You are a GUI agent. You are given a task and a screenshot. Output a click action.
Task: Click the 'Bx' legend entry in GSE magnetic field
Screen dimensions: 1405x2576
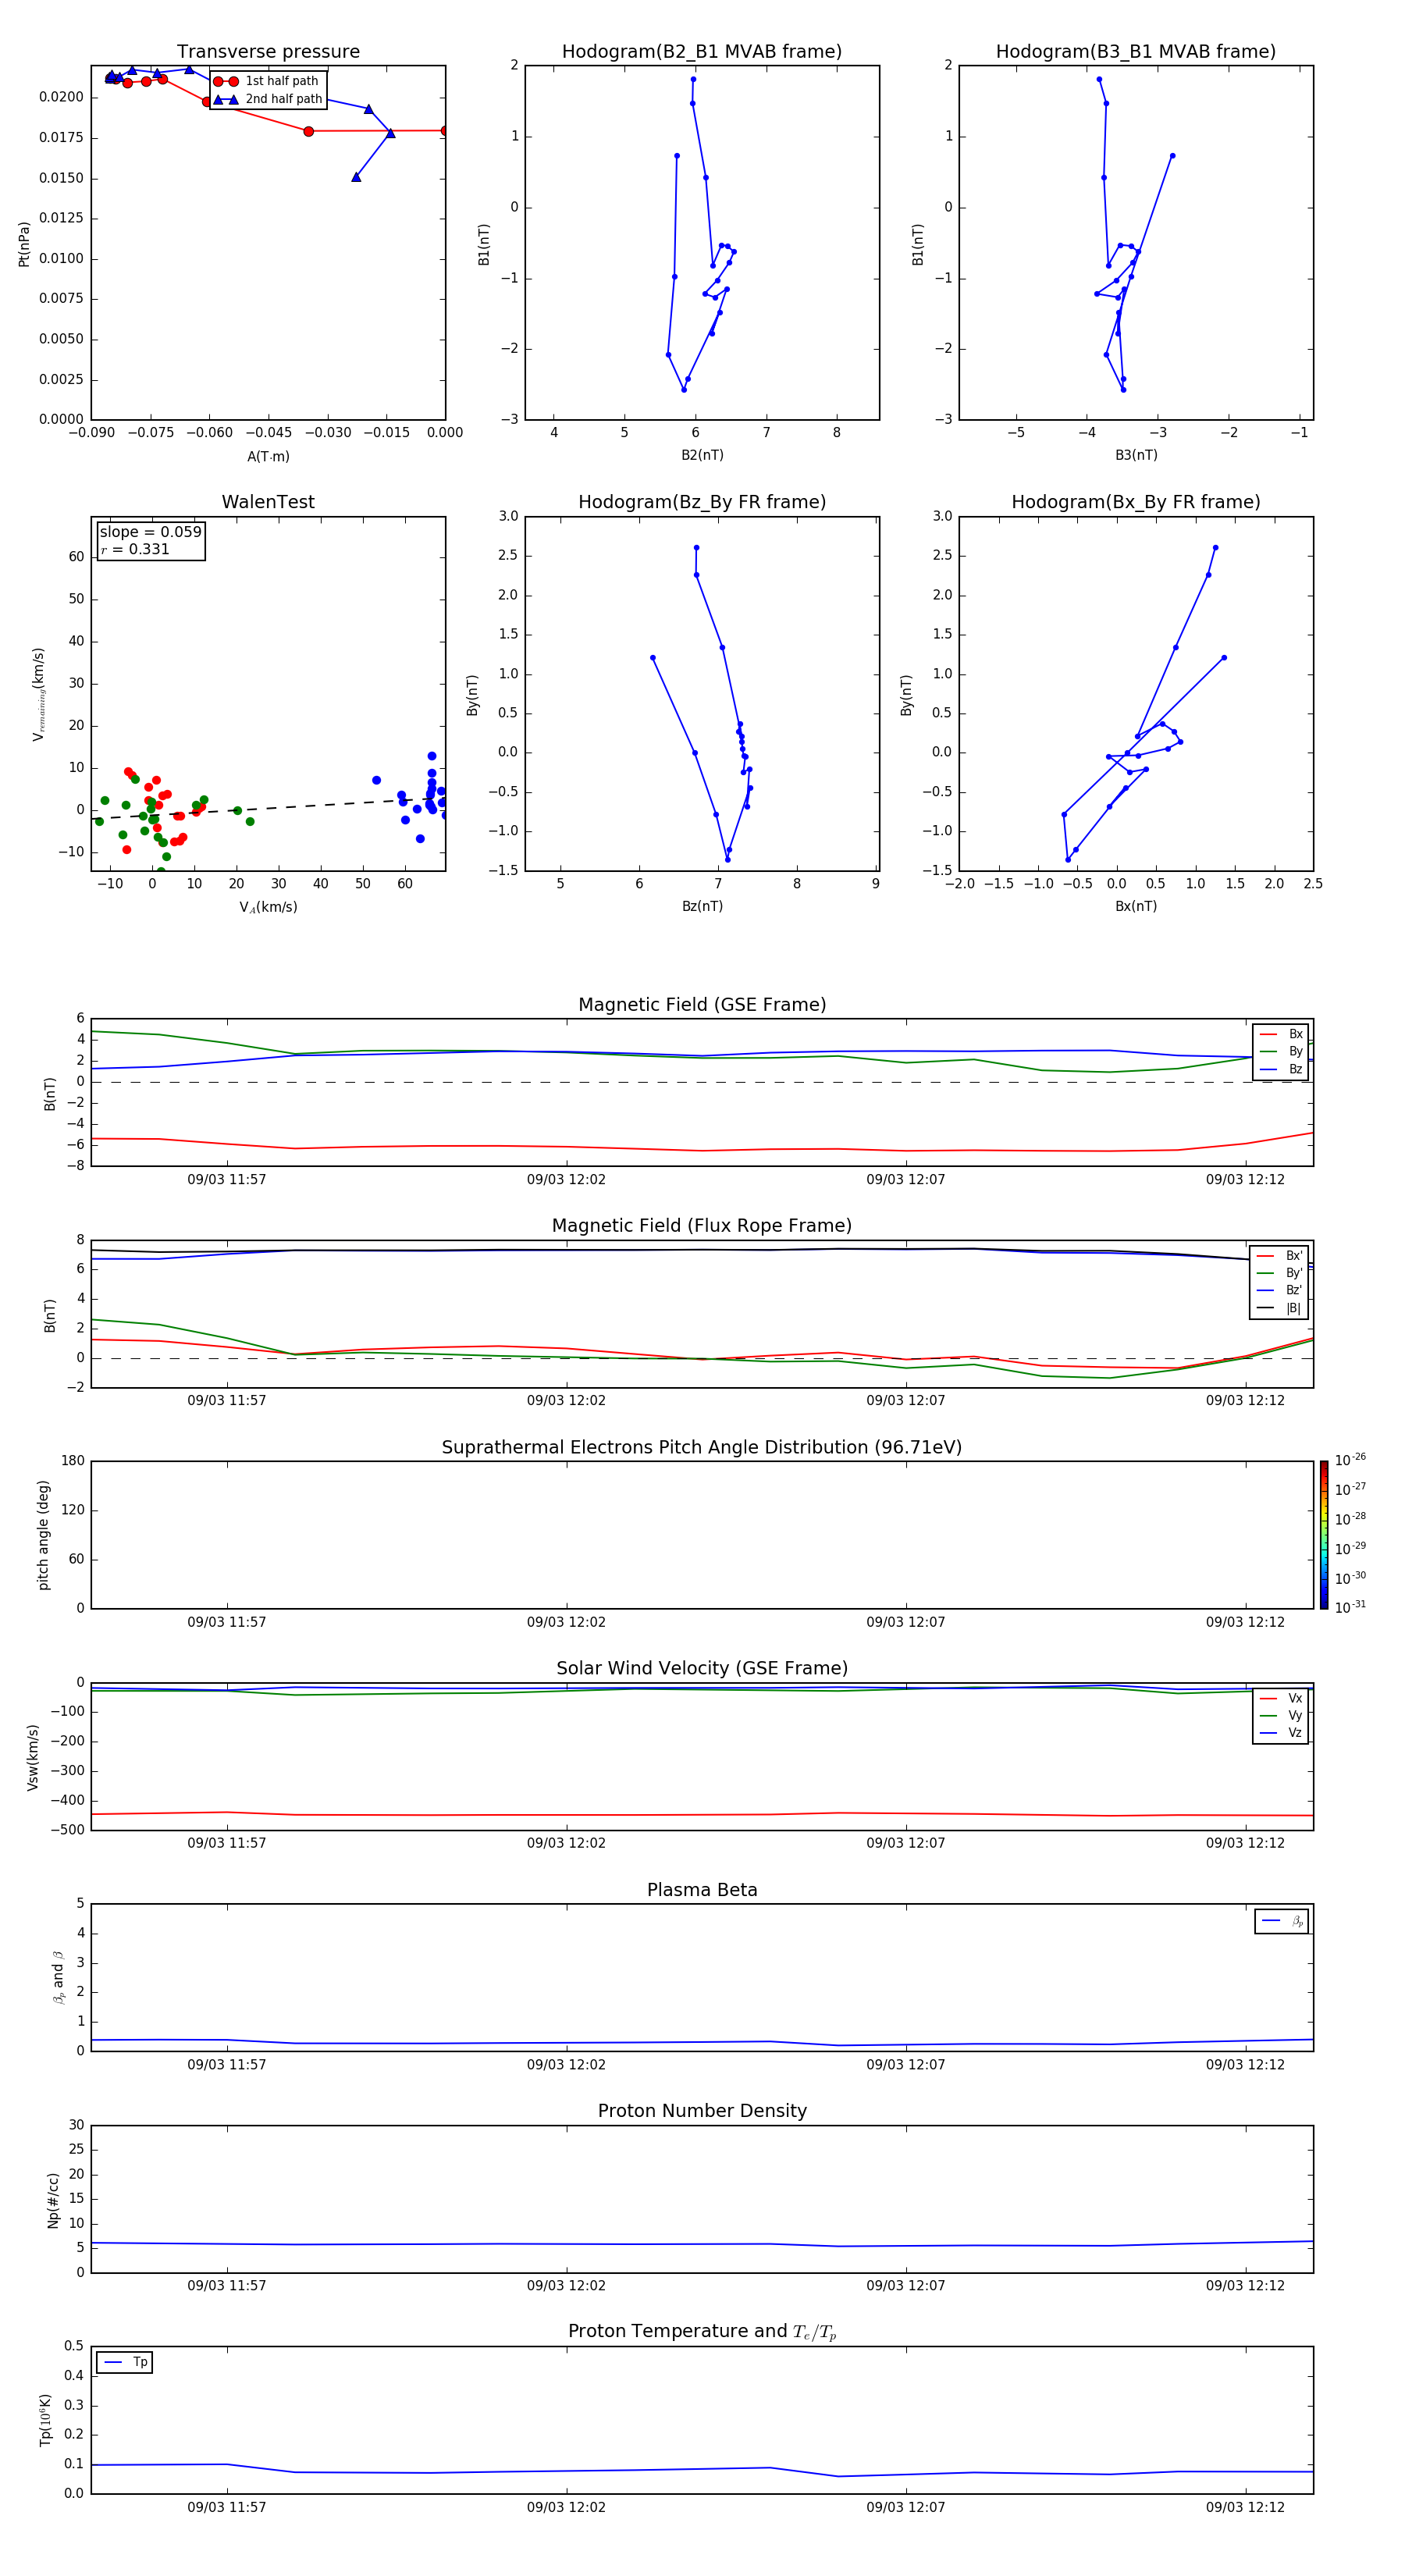(x=1281, y=1034)
